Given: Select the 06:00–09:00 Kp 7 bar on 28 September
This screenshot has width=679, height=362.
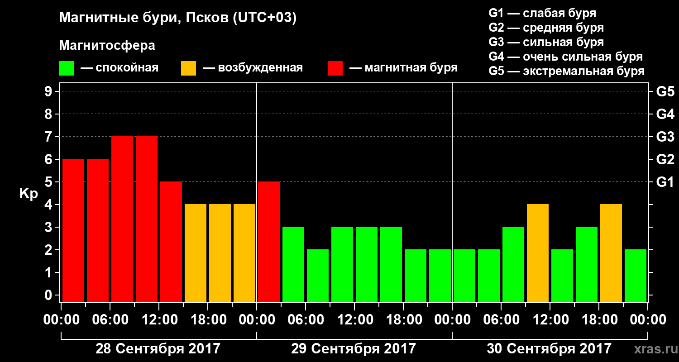Looking at the screenshot, I should 122,219.
